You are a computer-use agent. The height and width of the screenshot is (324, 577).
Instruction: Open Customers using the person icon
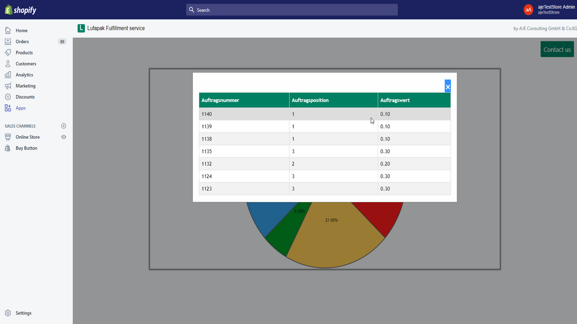pos(9,63)
